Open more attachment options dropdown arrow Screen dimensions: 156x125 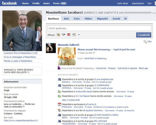point(79,35)
